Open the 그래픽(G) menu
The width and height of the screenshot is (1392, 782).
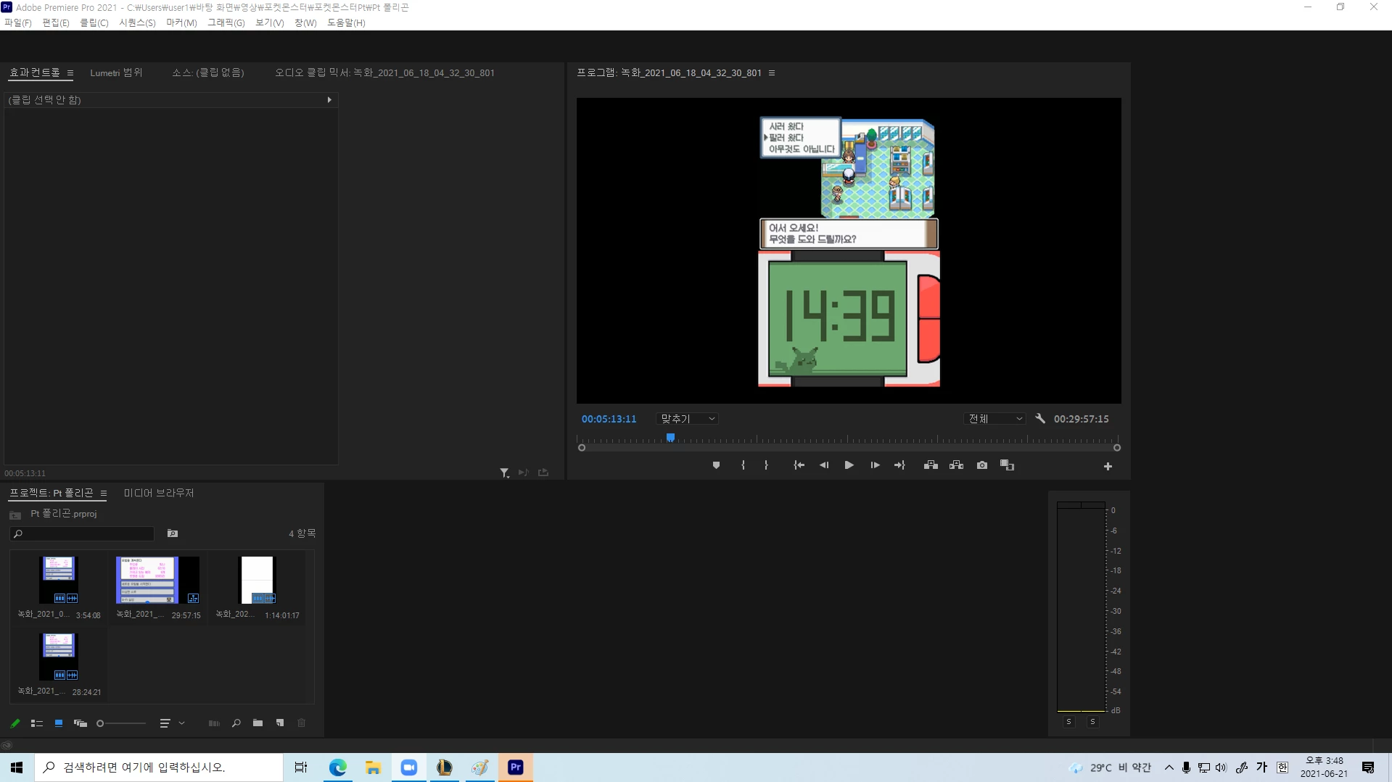(x=226, y=22)
